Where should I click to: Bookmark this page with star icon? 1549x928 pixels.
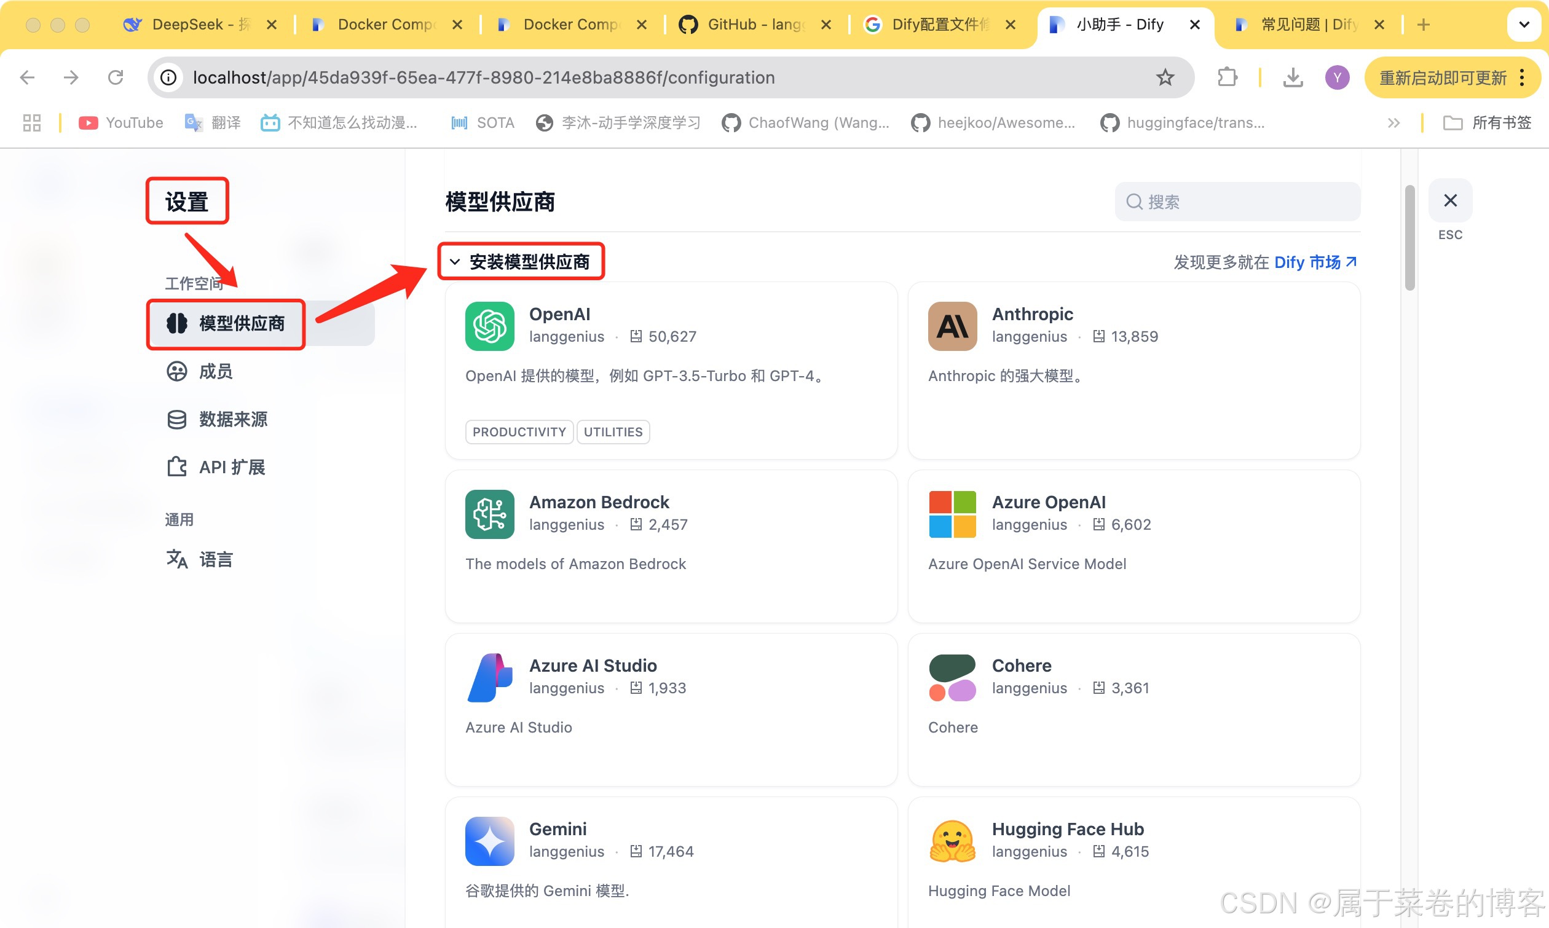(x=1164, y=77)
